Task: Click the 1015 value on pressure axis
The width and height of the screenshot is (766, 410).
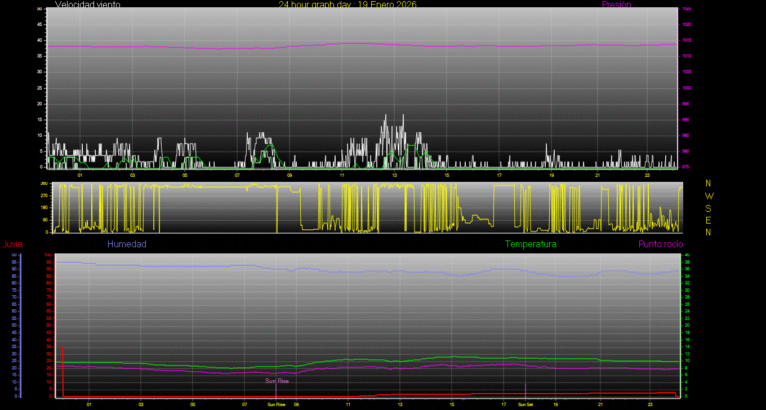Action: tap(686, 41)
